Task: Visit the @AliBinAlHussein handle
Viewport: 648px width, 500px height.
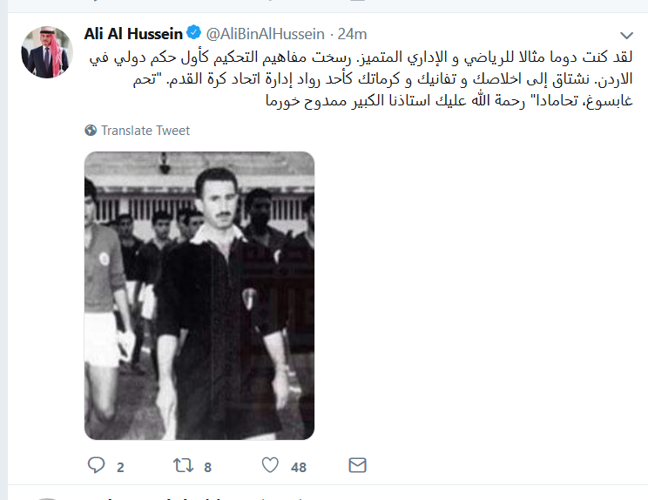Action: (265, 34)
